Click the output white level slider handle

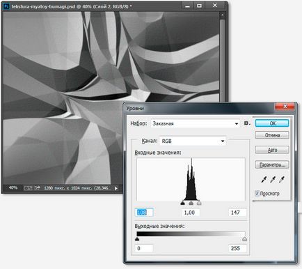coord(244,239)
